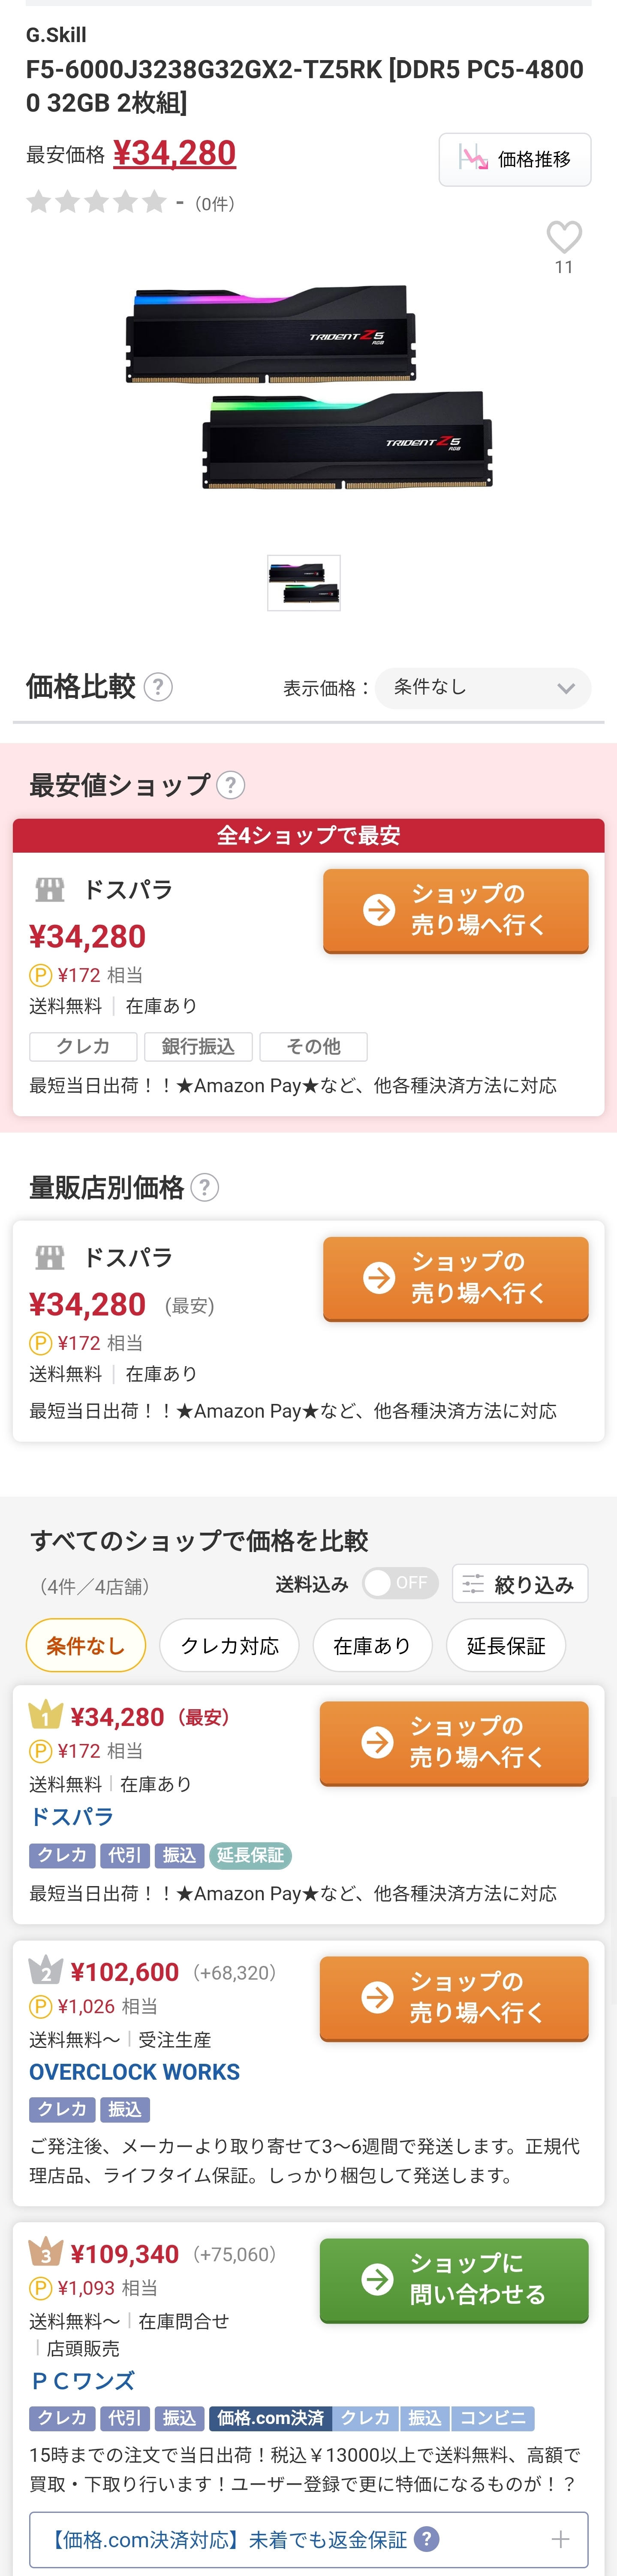Select the product image thumbnail
The width and height of the screenshot is (617, 2576).
point(304,583)
